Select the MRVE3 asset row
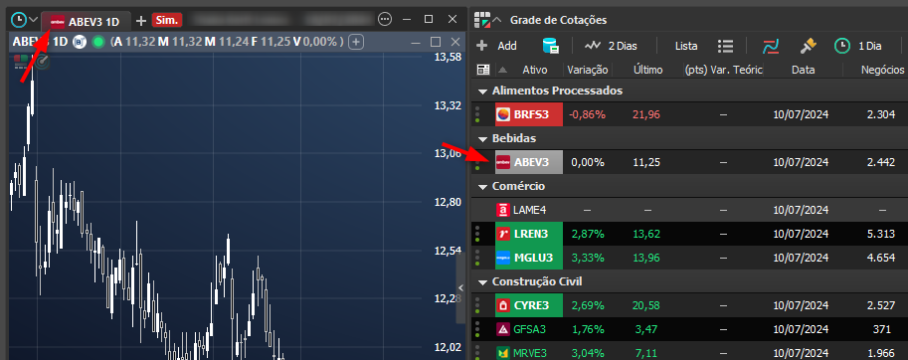Screen dimensions: 908x360 689,352
